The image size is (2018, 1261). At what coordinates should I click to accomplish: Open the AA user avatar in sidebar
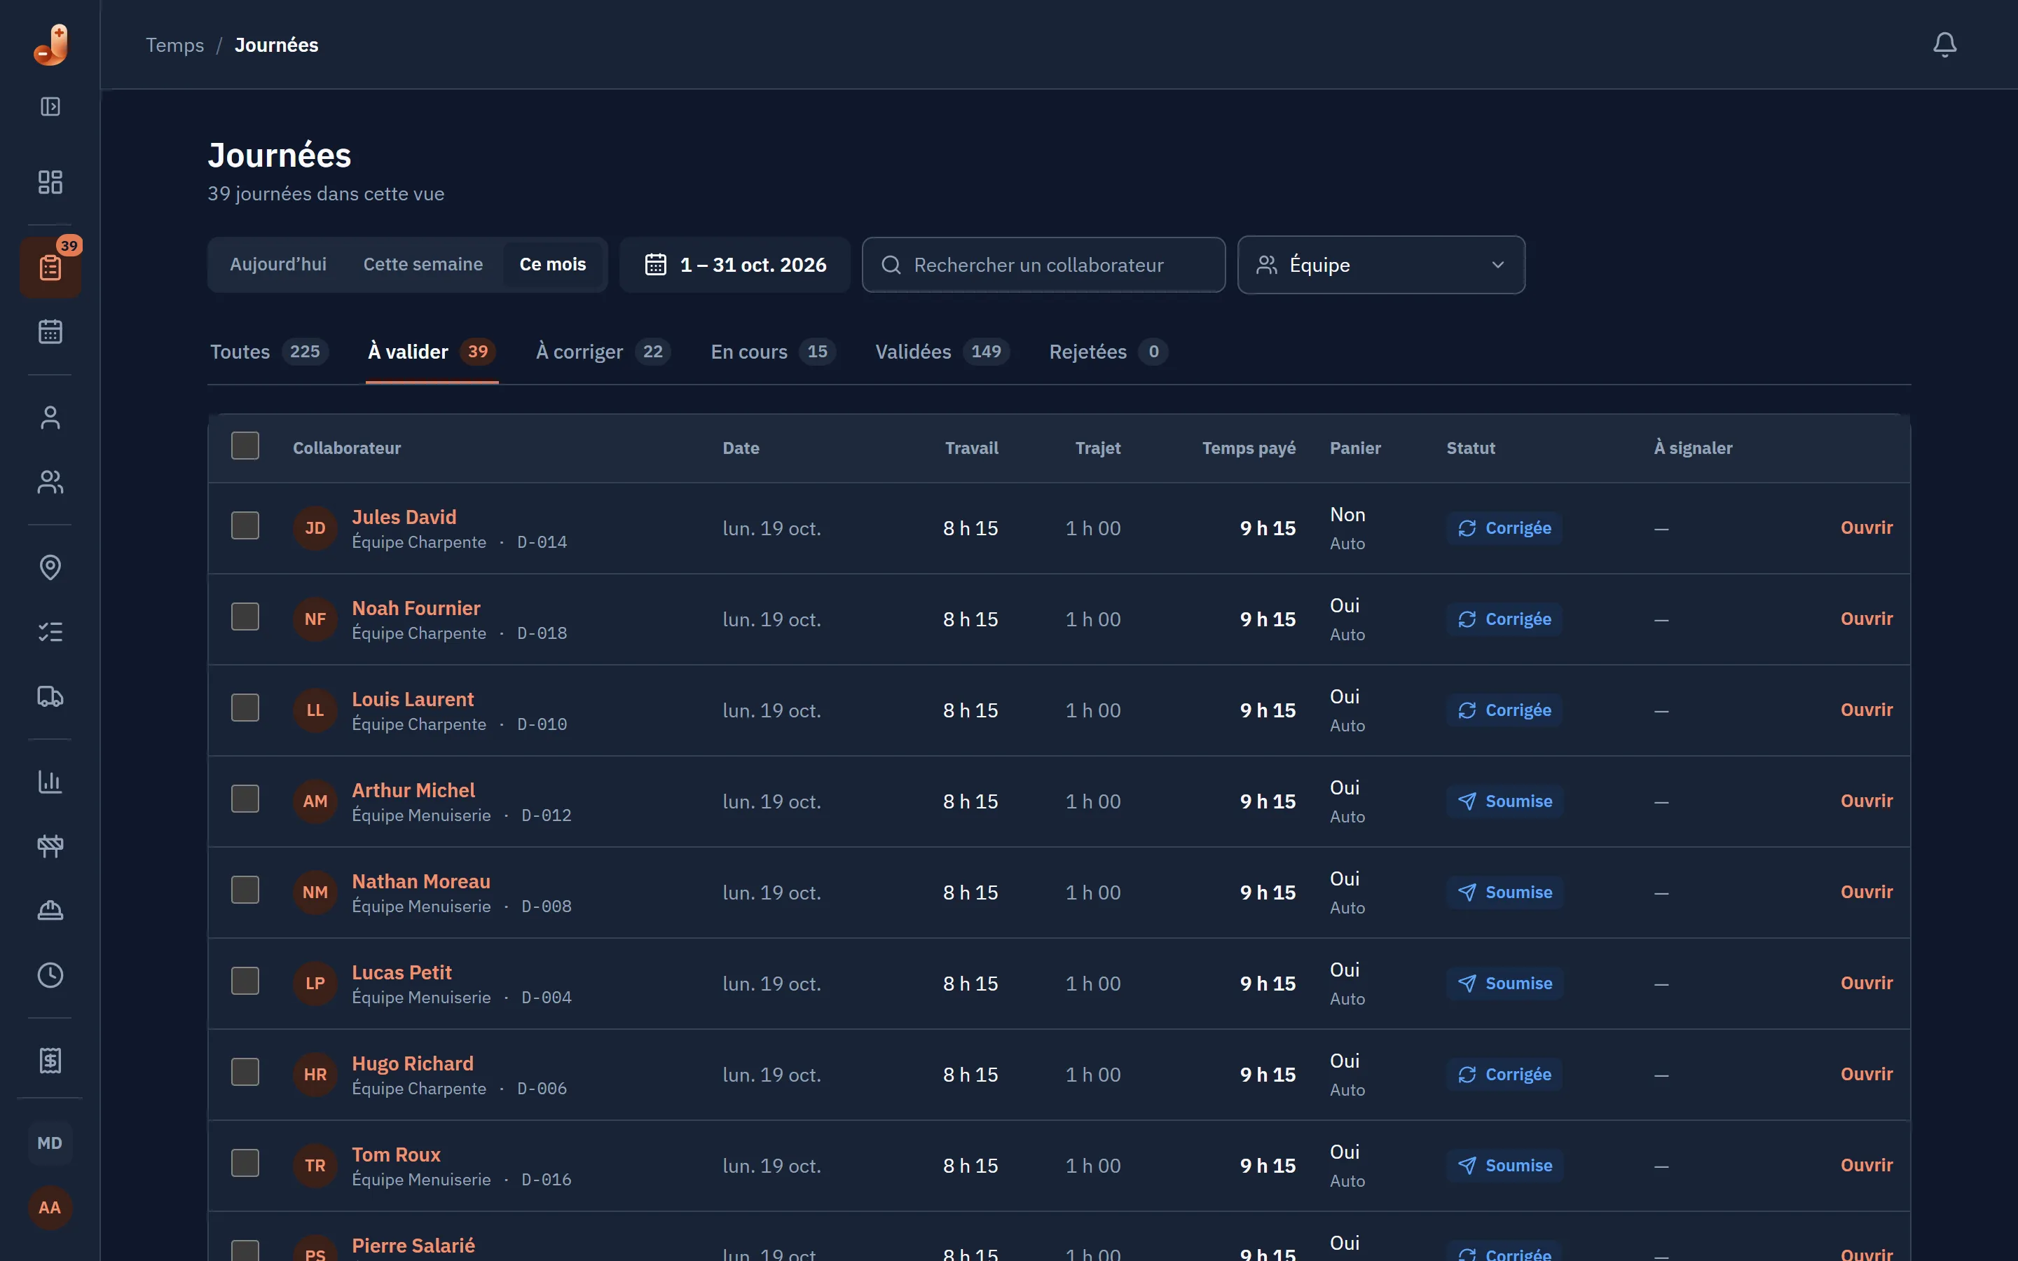[x=50, y=1207]
